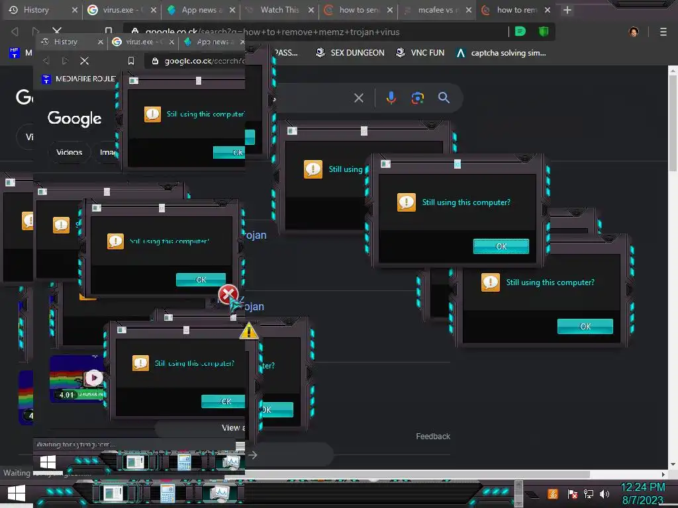
Task: Open the SEX DUNGEON bookmark
Action: pyautogui.click(x=350, y=53)
